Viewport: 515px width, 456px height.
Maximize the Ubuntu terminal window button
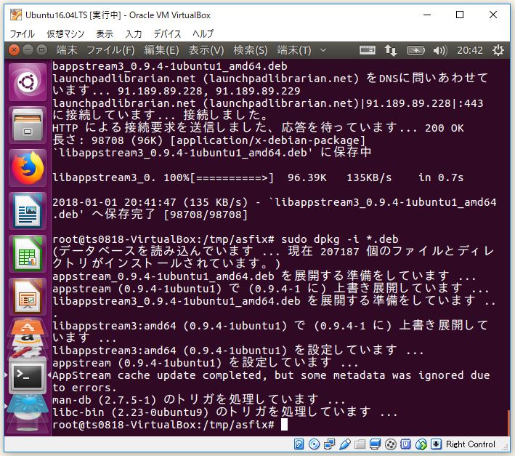[41, 50]
